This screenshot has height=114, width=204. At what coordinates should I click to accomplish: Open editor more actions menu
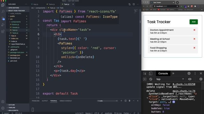point(138,4)
